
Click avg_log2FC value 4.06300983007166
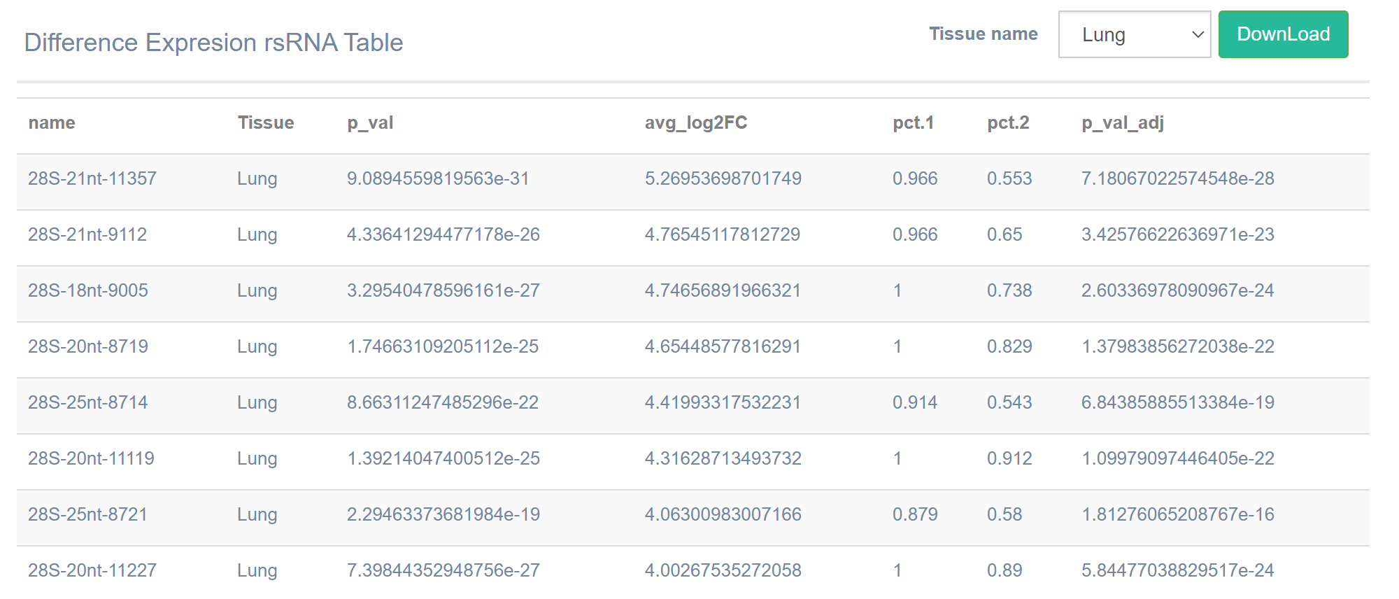(723, 514)
